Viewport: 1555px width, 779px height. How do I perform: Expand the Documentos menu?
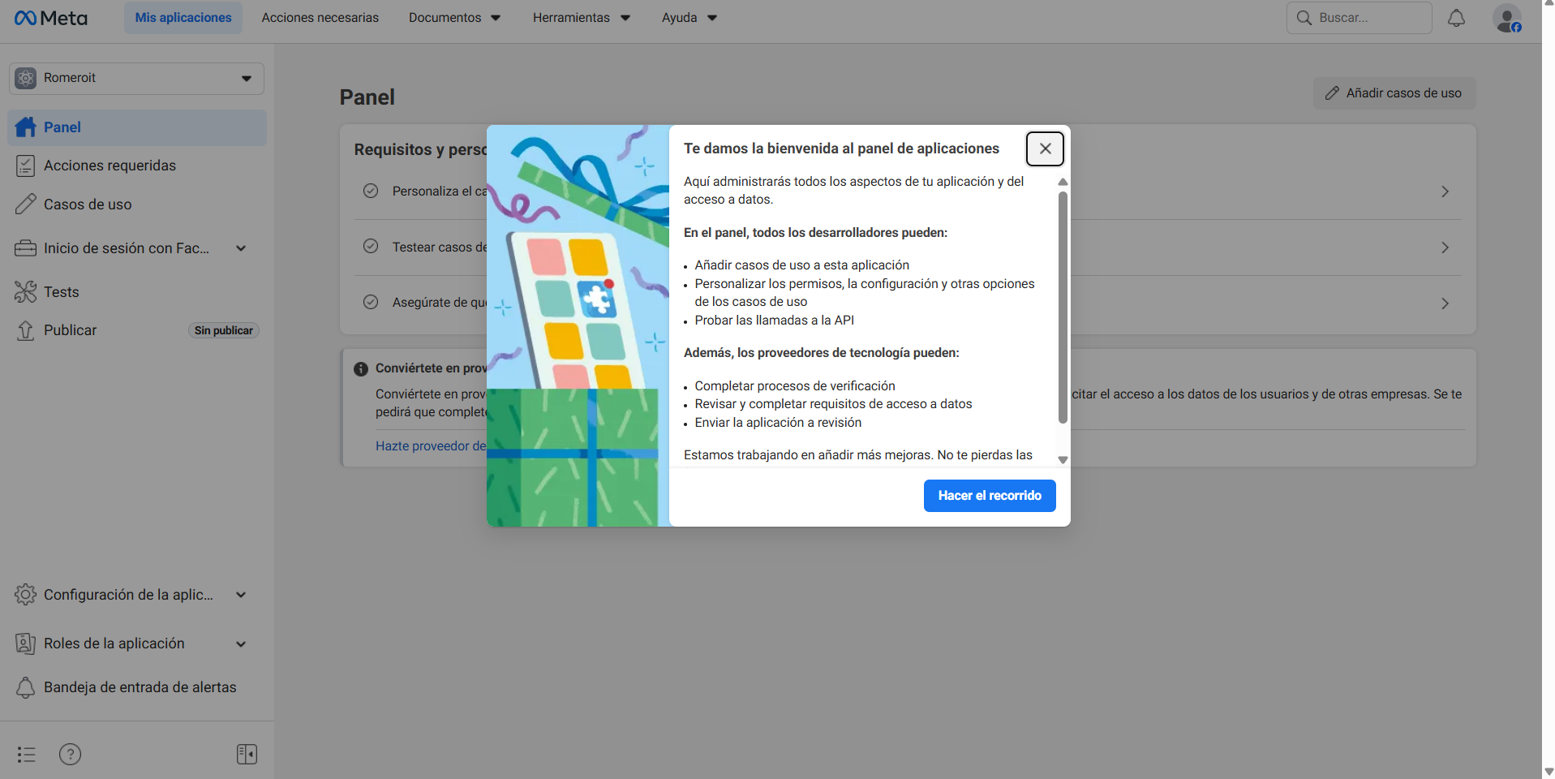pyautogui.click(x=454, y=18)
